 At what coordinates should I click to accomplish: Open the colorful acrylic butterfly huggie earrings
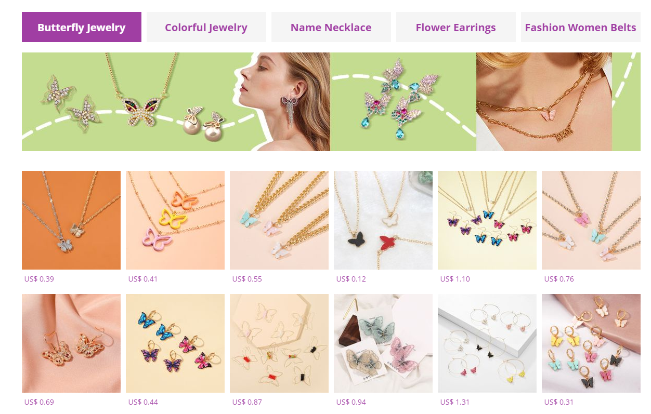(591, 343)
